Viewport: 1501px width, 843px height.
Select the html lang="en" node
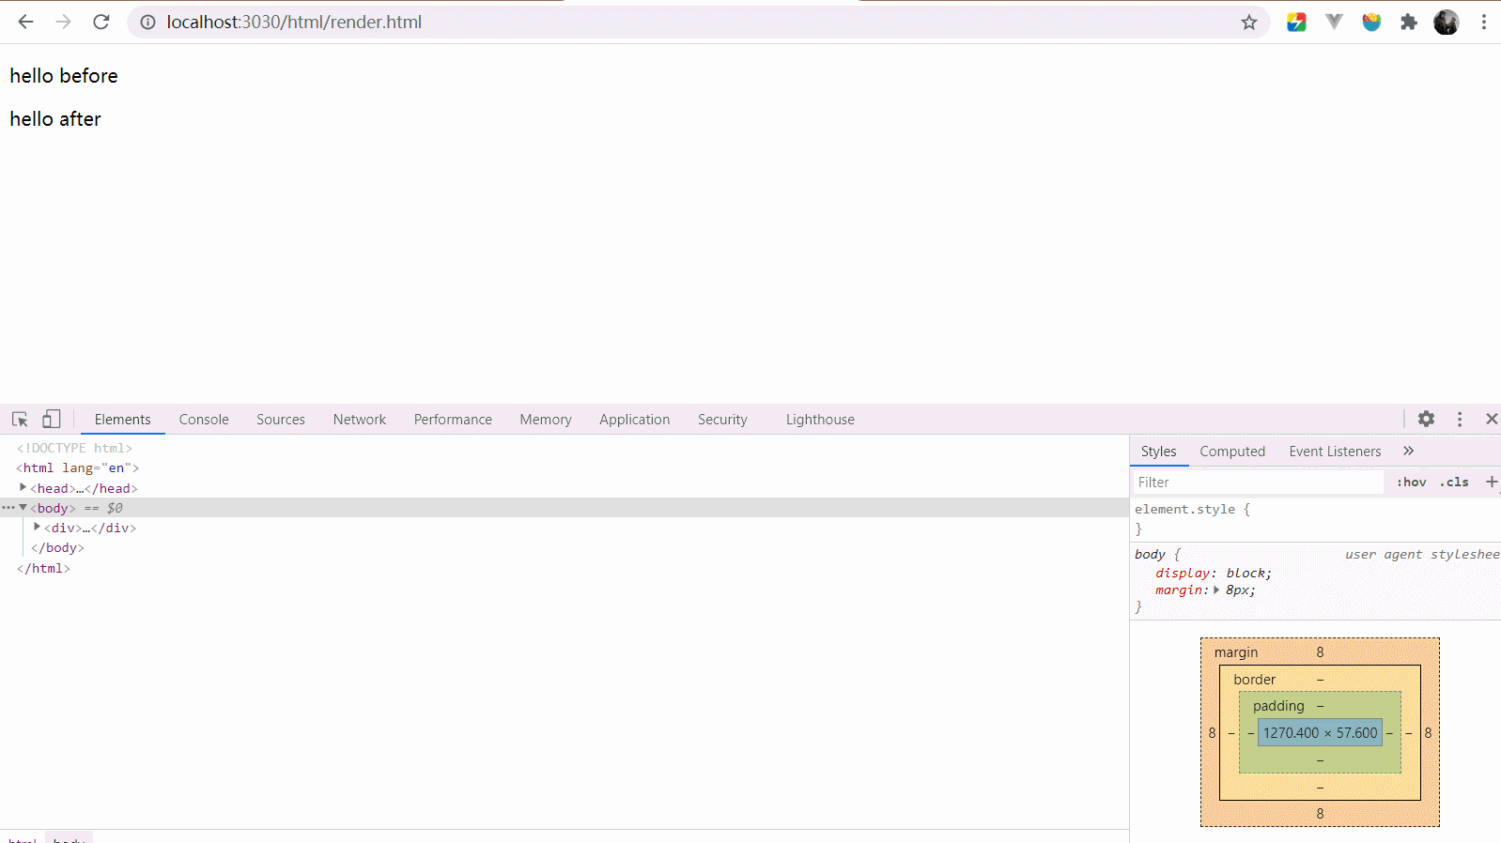(77, 468)
